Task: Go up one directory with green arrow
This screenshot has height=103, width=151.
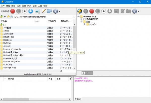Action: [2, 17]
